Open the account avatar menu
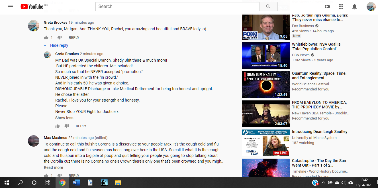This screenshot has height=188, width=378. tap(371, 7)
